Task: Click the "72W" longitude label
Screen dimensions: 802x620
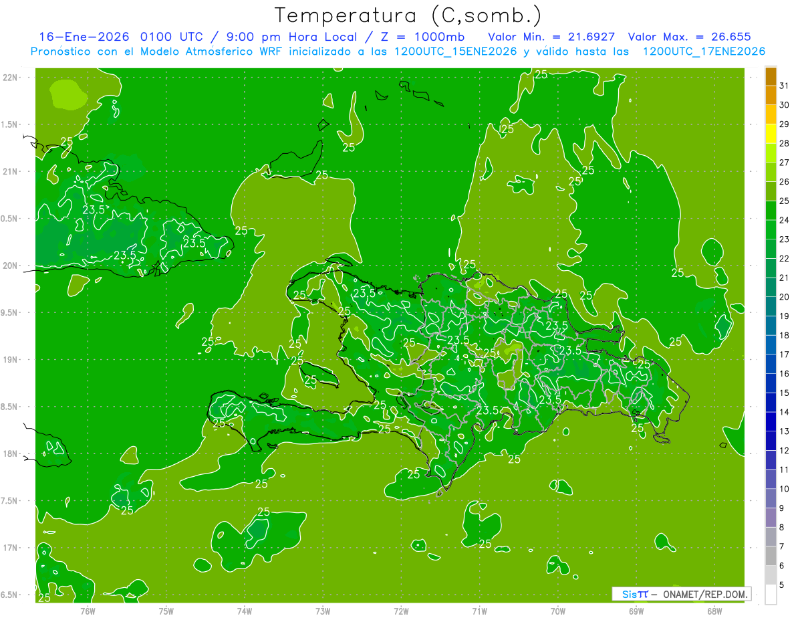Action: pyautogui.click(x=401, y=611)
